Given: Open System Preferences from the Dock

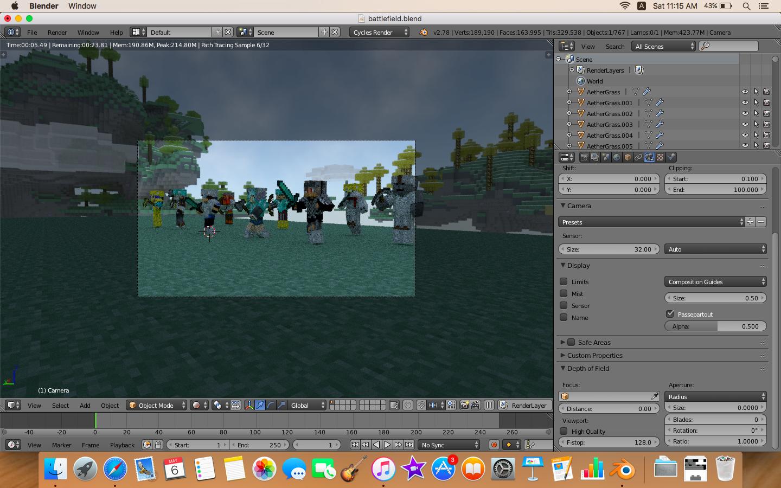Looking at the screenshot, I should [x=502, y=469].
